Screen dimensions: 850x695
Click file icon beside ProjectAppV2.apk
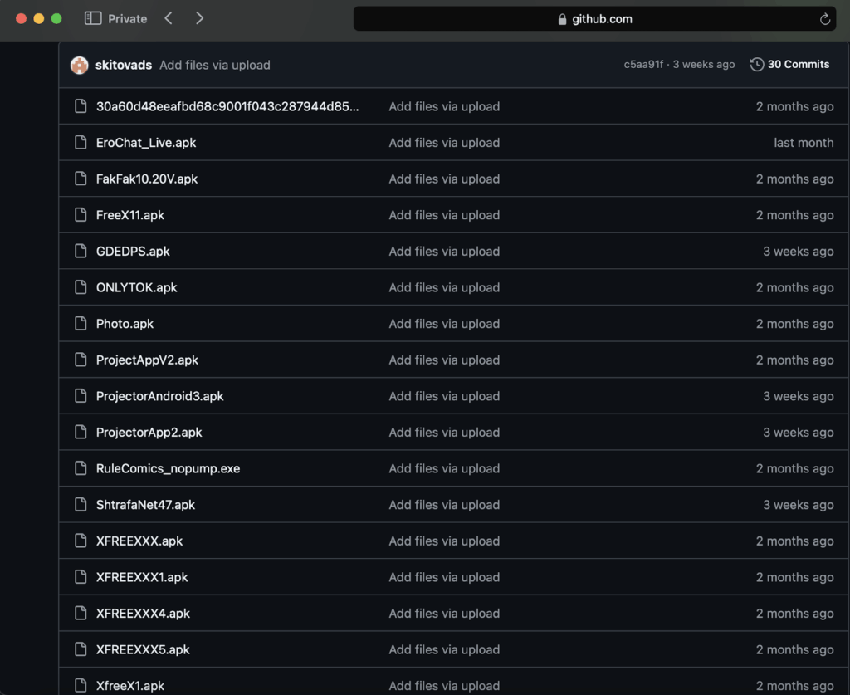81,360
